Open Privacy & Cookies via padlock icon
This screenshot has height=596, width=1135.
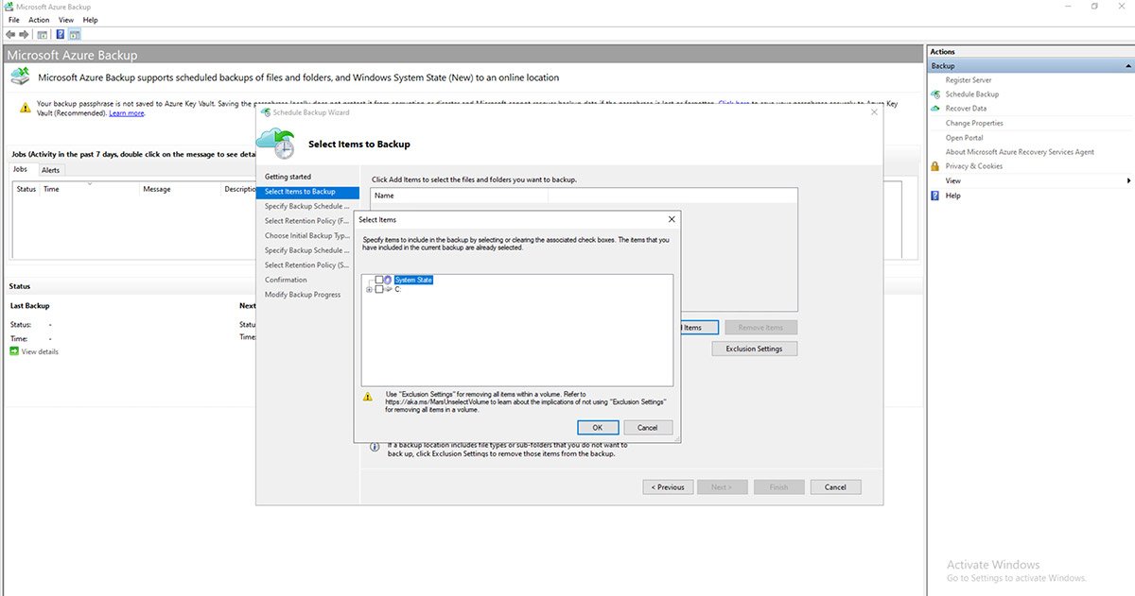(x=934, y=165)
